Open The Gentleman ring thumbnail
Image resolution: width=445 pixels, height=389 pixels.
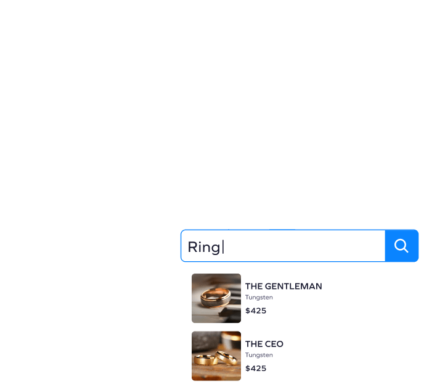point(216,298)
